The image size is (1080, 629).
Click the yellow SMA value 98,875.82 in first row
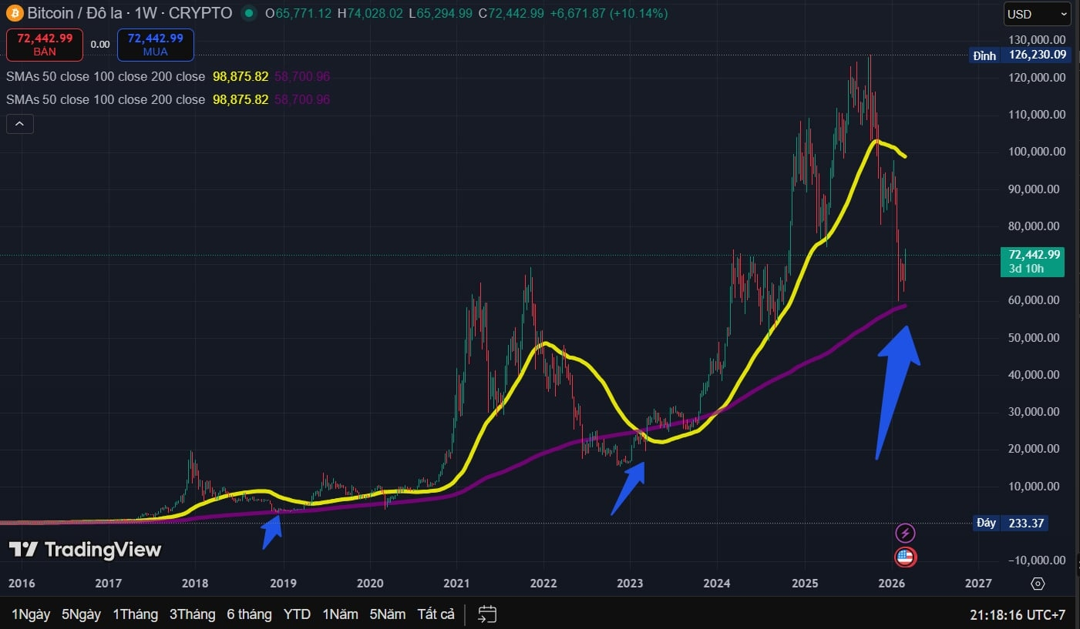coord(241,77)
